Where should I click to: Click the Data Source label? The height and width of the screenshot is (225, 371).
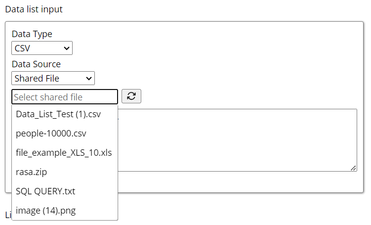36,64
